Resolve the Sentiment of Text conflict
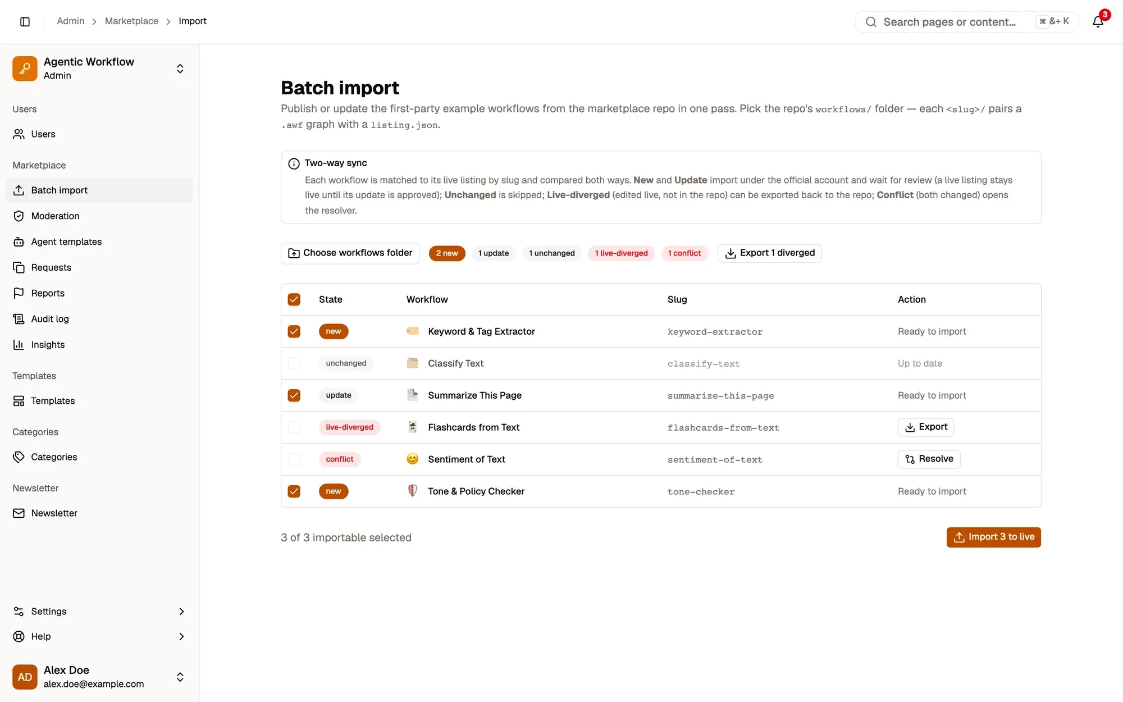 929,459
